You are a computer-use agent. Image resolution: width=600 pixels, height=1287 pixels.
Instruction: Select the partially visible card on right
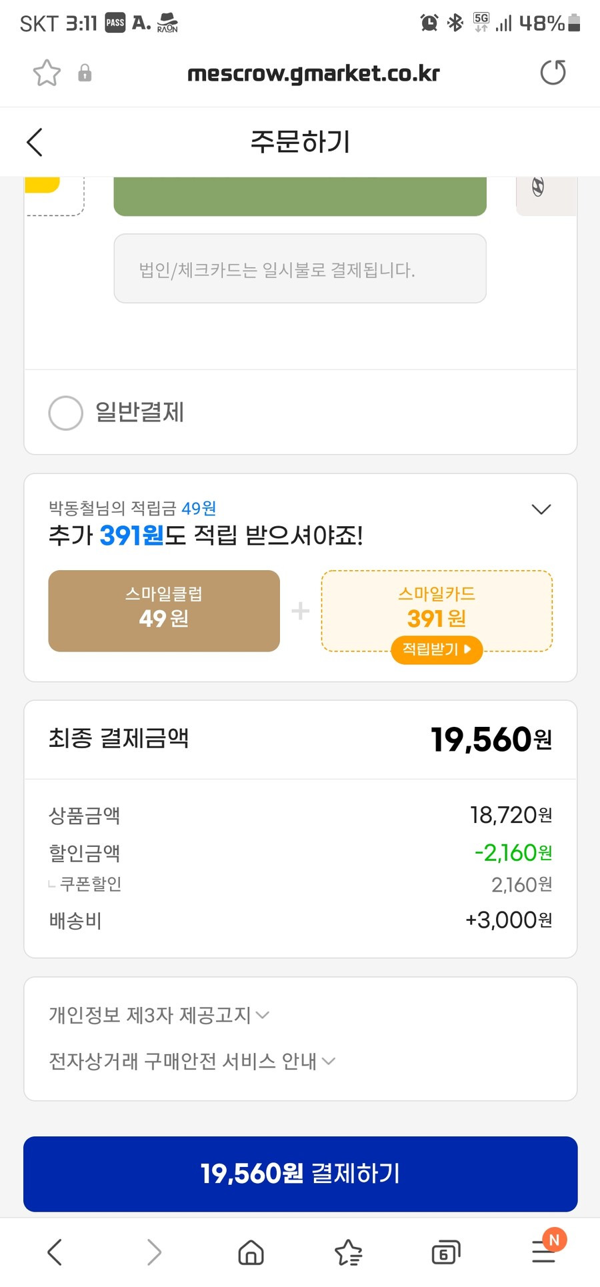click(546, 196)
